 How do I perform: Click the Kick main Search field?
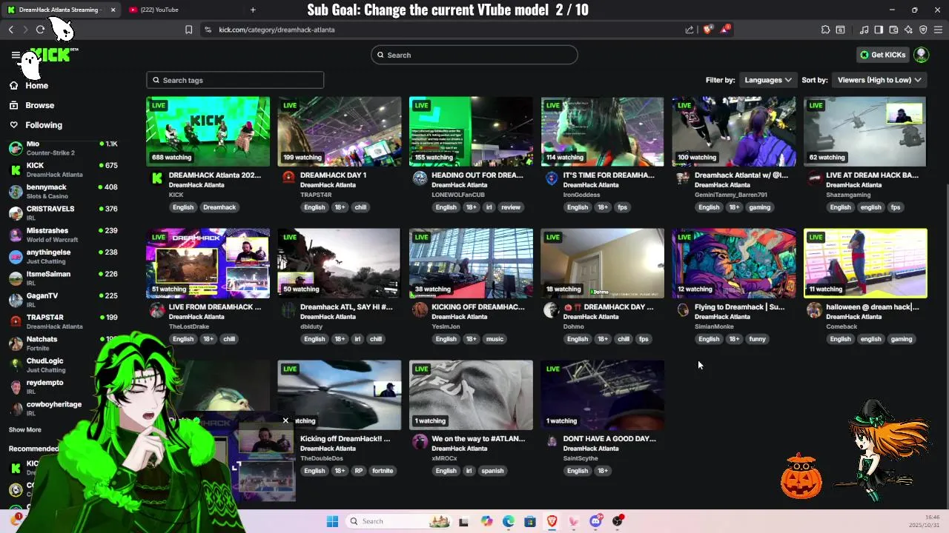(x=474, y=55)
